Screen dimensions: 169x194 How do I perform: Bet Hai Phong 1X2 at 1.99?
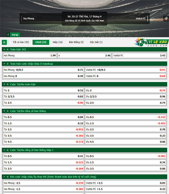point(30,55)
